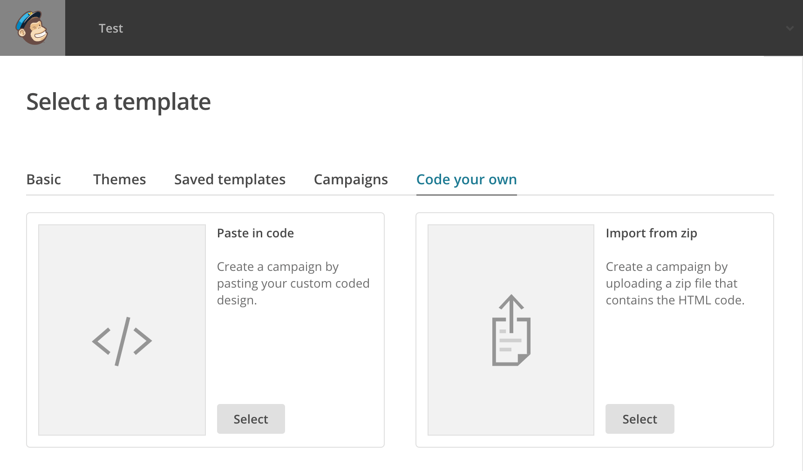Go to the Saved templates tab
The width and height of the screenshot is (803, 471).
click(x=230, y=180)
